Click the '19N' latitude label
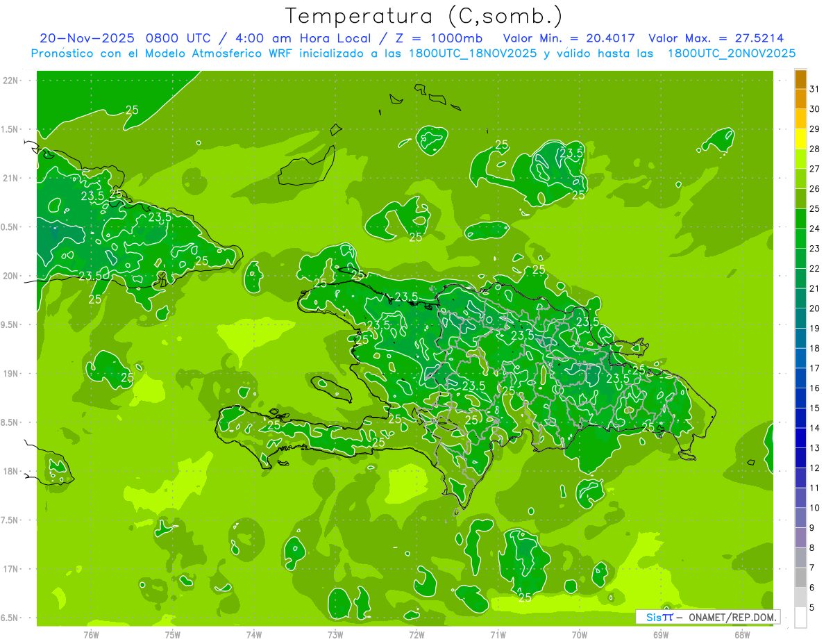Image resolution: width=833 pixels, height=644 pixels. pyautogui.click(x=10, y=374)
